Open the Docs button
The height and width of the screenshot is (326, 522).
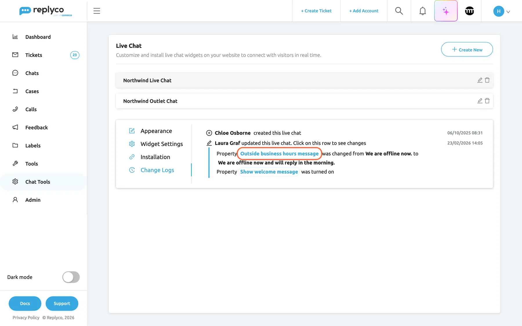[25, 303]
